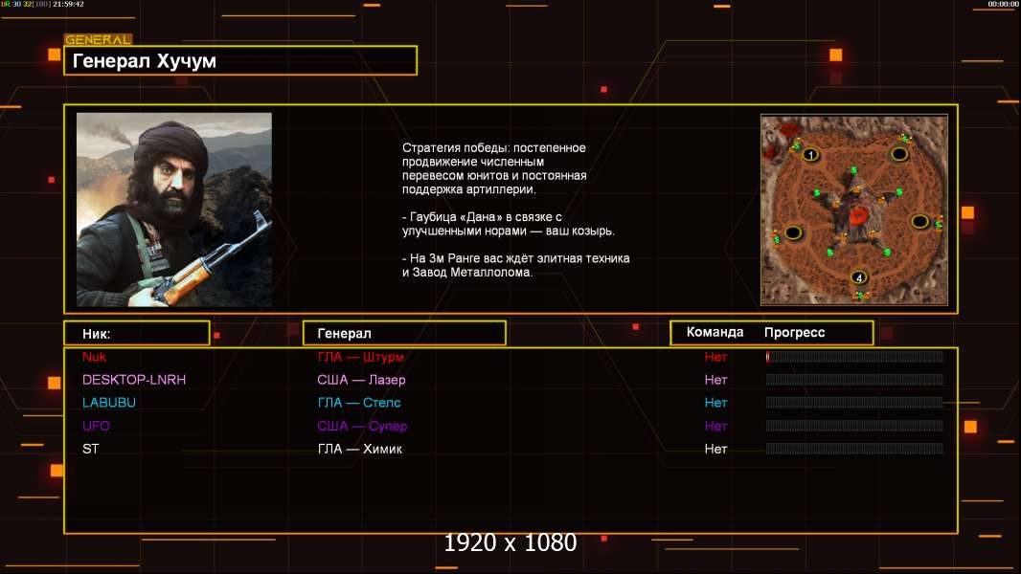Select start position 4 on the minimap

(x=859, y=277)
